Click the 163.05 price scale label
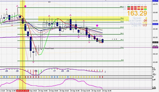 tap(155, 62)
